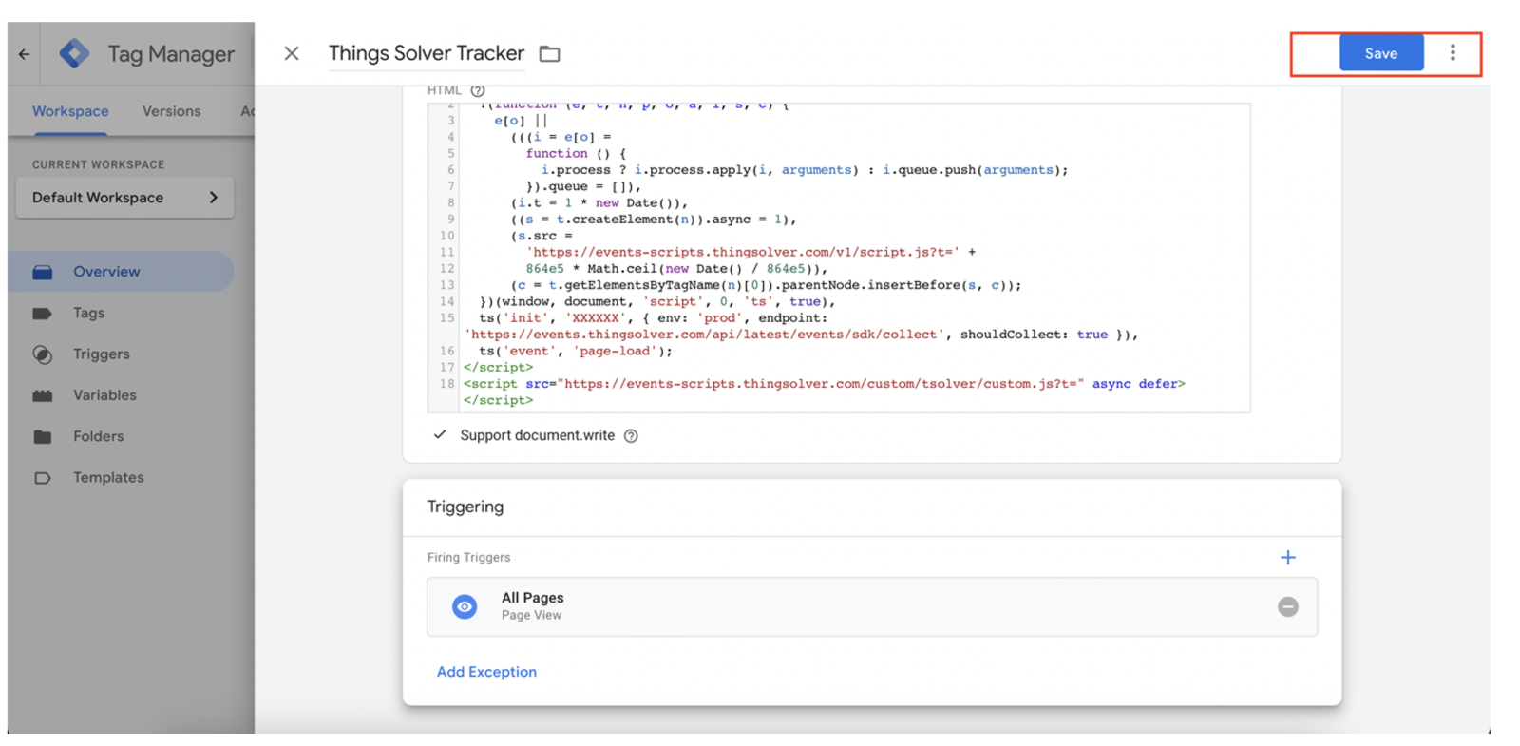Click the Tag Manager diamond logo
The width and height of the screenshot is (1520, 746).
(74, 53)
